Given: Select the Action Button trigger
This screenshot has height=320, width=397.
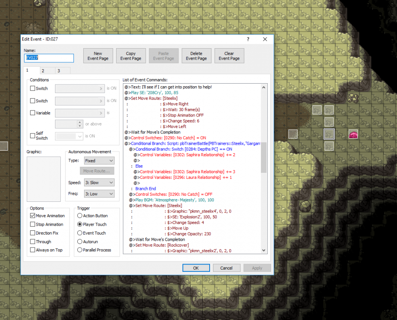Looking at the screenshot, I should pyautogui.click(x=80, y=216).
